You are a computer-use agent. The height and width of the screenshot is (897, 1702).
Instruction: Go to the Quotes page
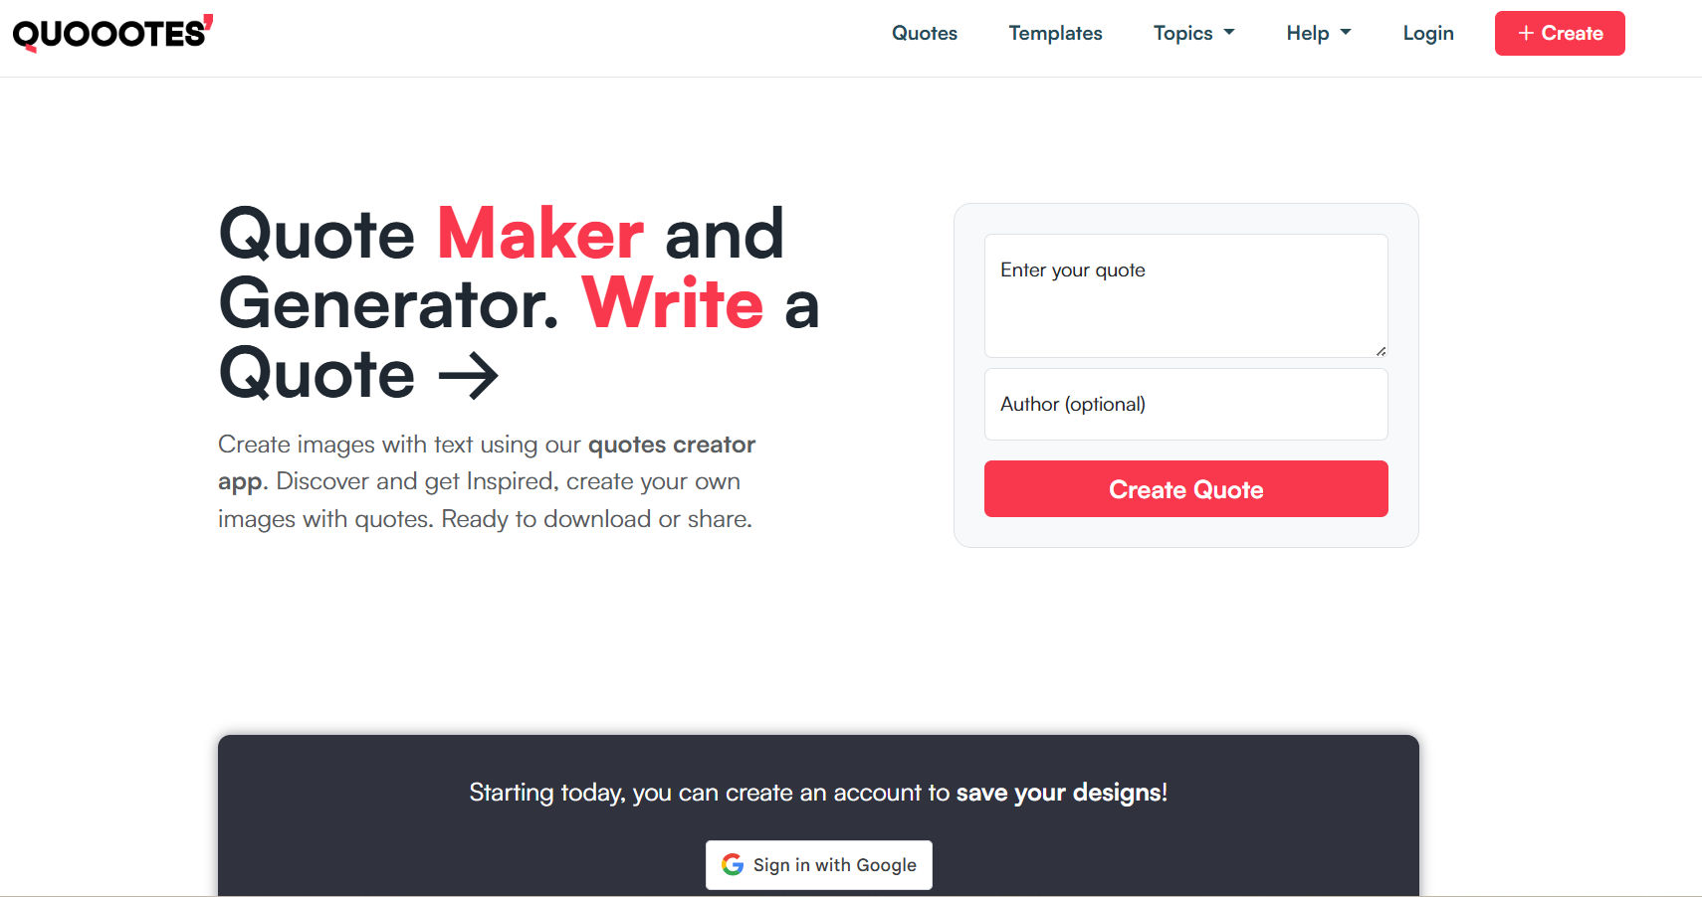click(x=924, y=34)
